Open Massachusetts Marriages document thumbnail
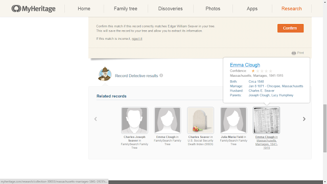This screenshot has width=327, height=184. pyautogui.click(x=266, y=121)
